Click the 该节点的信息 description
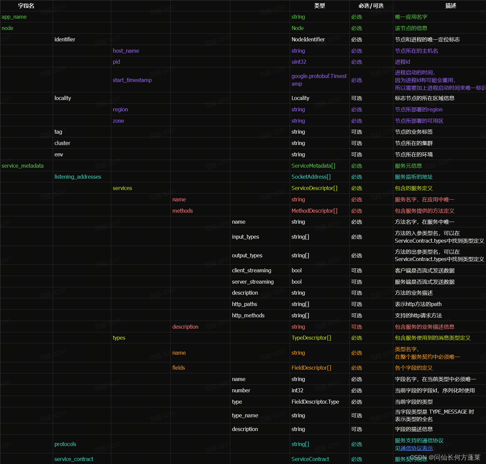The width and height of the screenshot is (486, 464). [x=411, y=28]
